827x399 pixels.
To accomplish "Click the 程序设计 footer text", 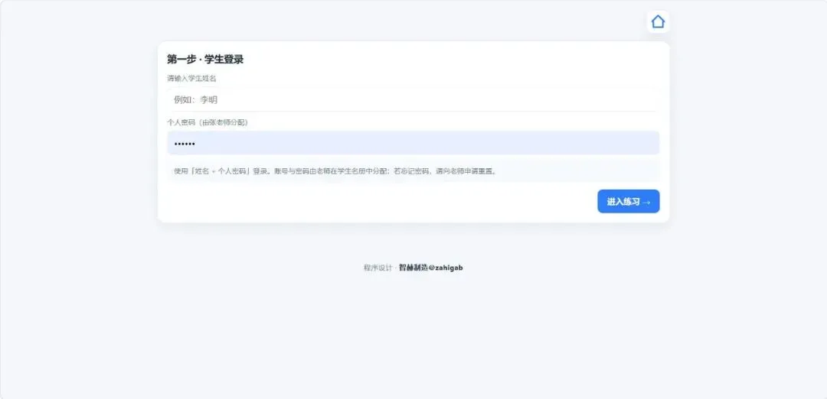I will coord(378,268).
